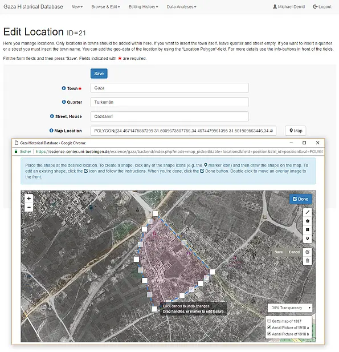
Task: Zoom out on the map
Action: pyautogui.click(x=28, y=207)
